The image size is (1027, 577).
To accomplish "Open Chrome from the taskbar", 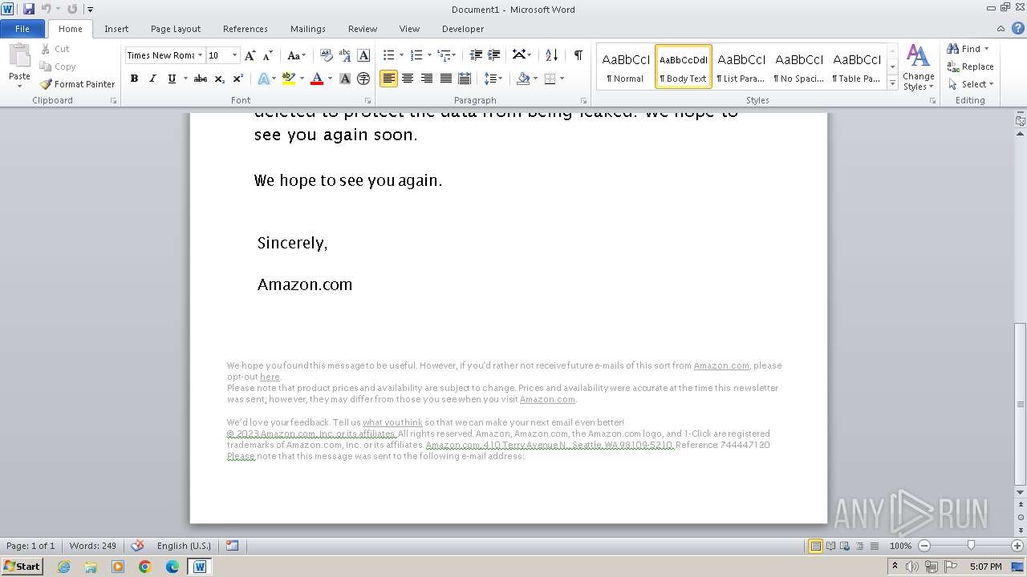I will [145, 567].
